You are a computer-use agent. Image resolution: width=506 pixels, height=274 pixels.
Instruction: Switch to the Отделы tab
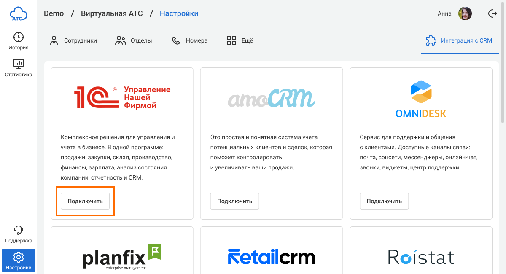134,41
